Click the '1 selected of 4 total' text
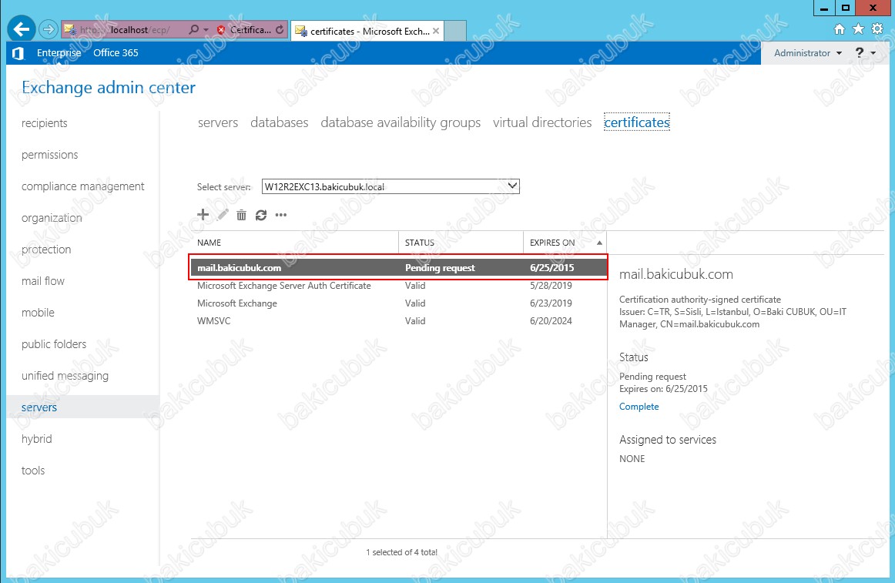The width and height of the screenshot is (895, 583). 402,552
